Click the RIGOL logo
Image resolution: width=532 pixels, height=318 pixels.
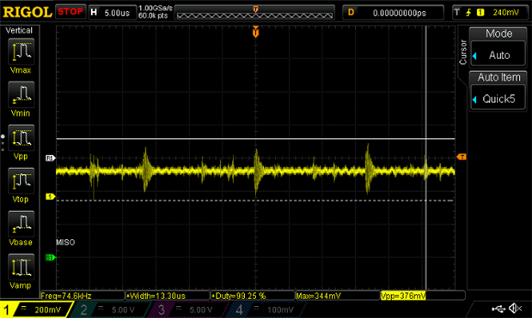[x=28, y=13]
